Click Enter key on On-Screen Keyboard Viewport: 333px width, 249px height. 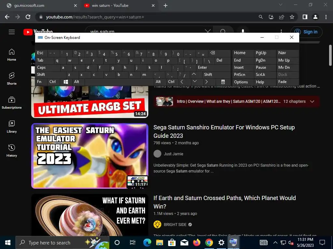tap(213, 67)
